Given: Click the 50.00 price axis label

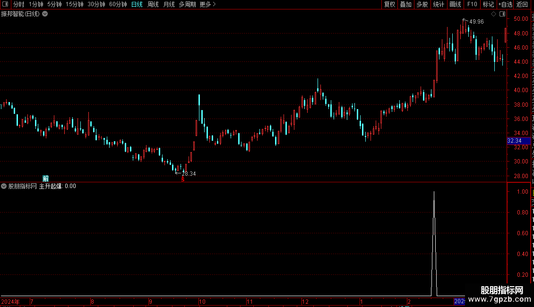Looking at the screenshot, I should pyautogui.click(x=521, y=19).
